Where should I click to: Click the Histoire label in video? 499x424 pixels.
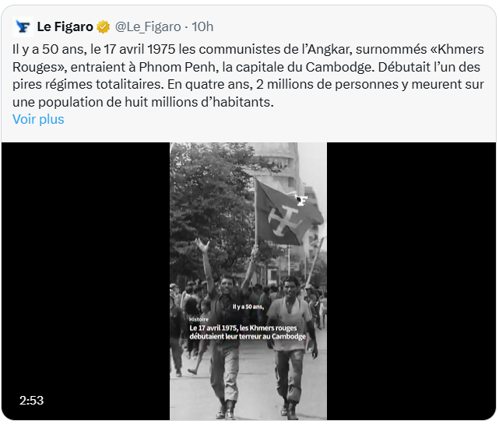click(199, 319)
